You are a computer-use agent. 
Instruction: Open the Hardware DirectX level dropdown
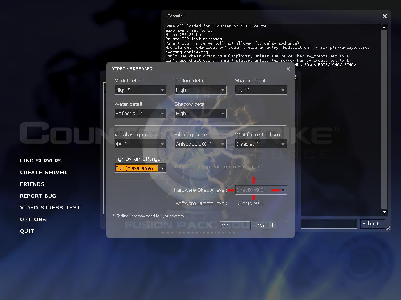(261, 190)
